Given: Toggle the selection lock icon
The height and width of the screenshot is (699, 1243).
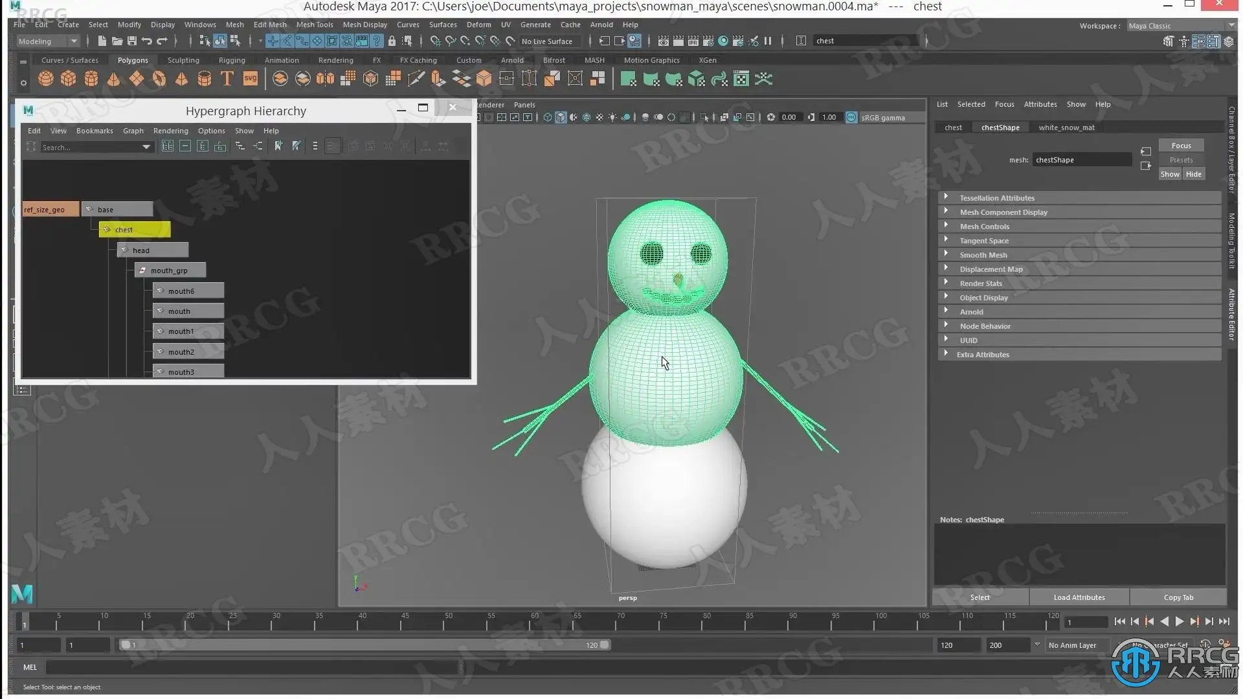Looking at the screenshot, I should click(392, 41).
